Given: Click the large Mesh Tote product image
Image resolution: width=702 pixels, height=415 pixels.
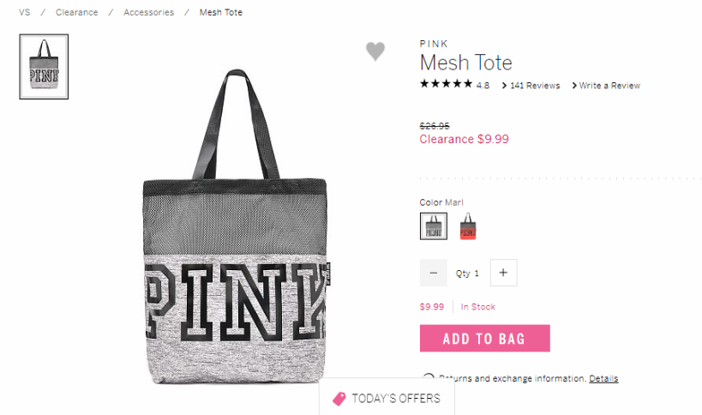Looking at the screenshot, I should pos(235,227).
